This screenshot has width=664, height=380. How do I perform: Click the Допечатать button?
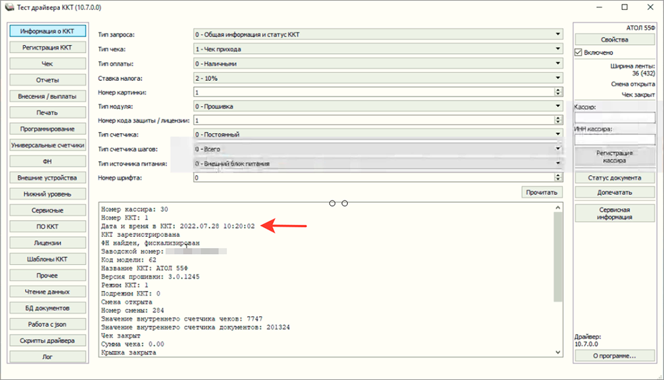(614, 192)
